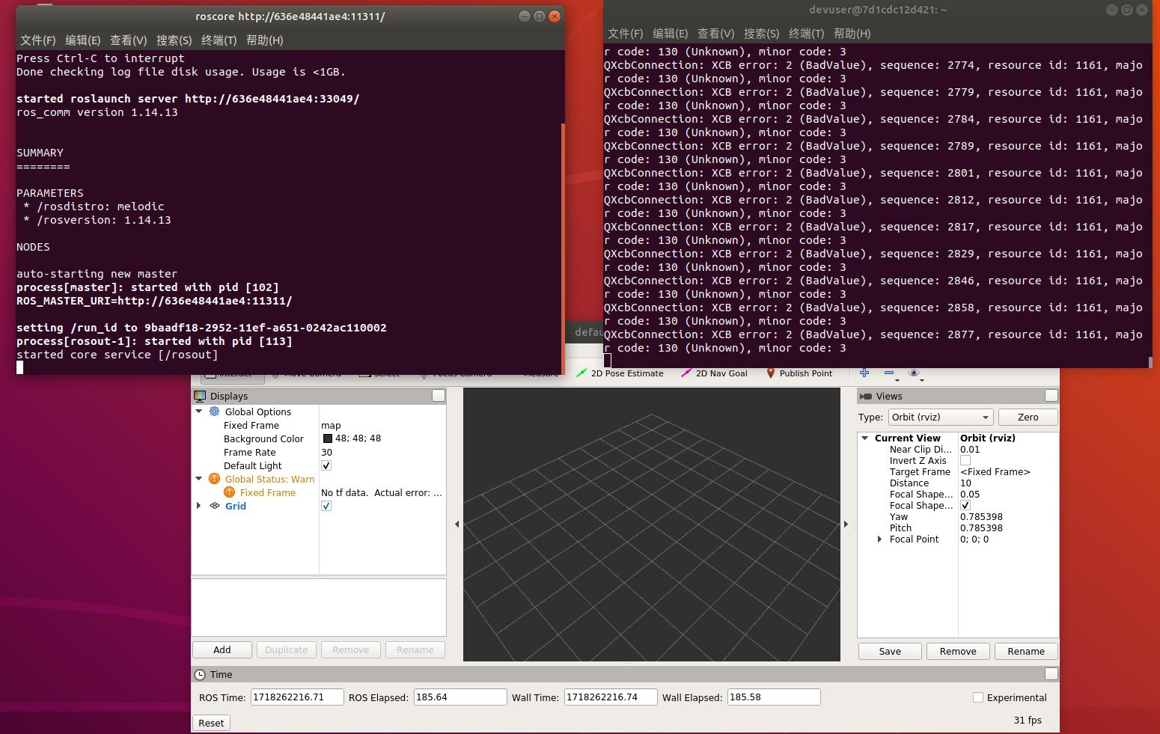Collapse the right Views sidebar arrow
This screenshot has height=734, width=1160.
846,524
